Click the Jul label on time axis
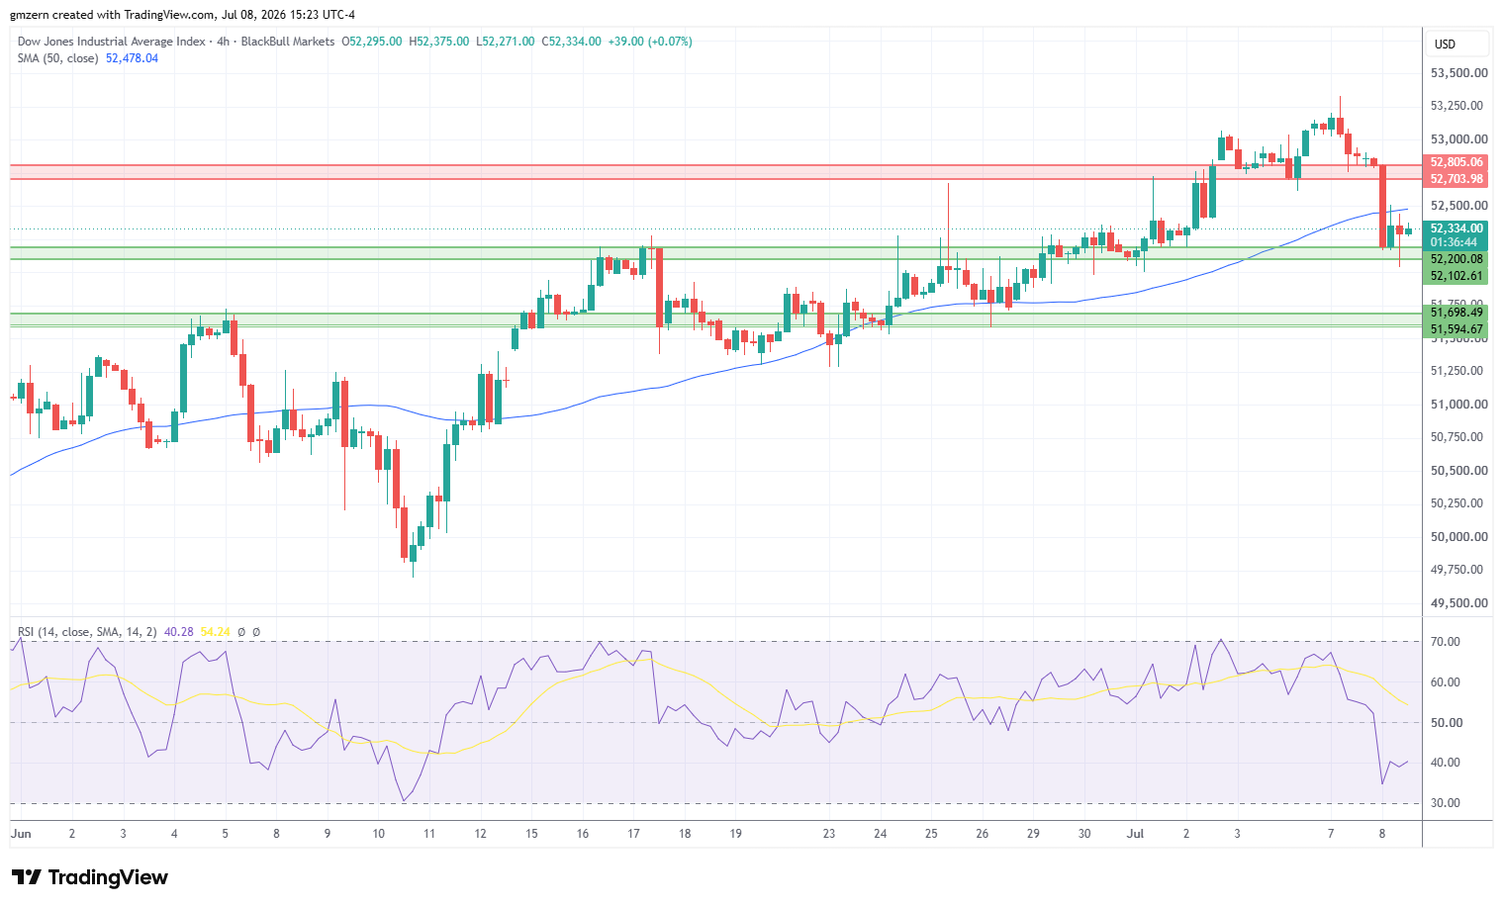The image size is (1503, 907). click(1135, 834)
